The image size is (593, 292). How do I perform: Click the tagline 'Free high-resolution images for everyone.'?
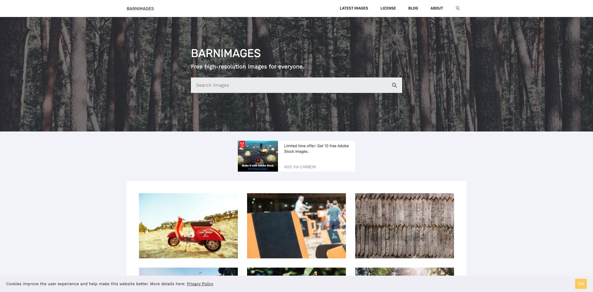click(247, 67)
